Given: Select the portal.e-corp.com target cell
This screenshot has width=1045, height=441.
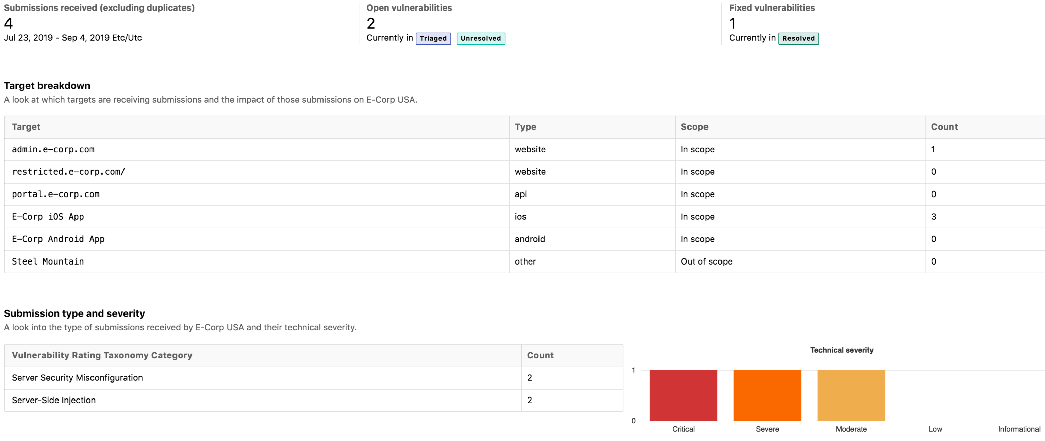Looking at the screenshot, I should 257,194.
